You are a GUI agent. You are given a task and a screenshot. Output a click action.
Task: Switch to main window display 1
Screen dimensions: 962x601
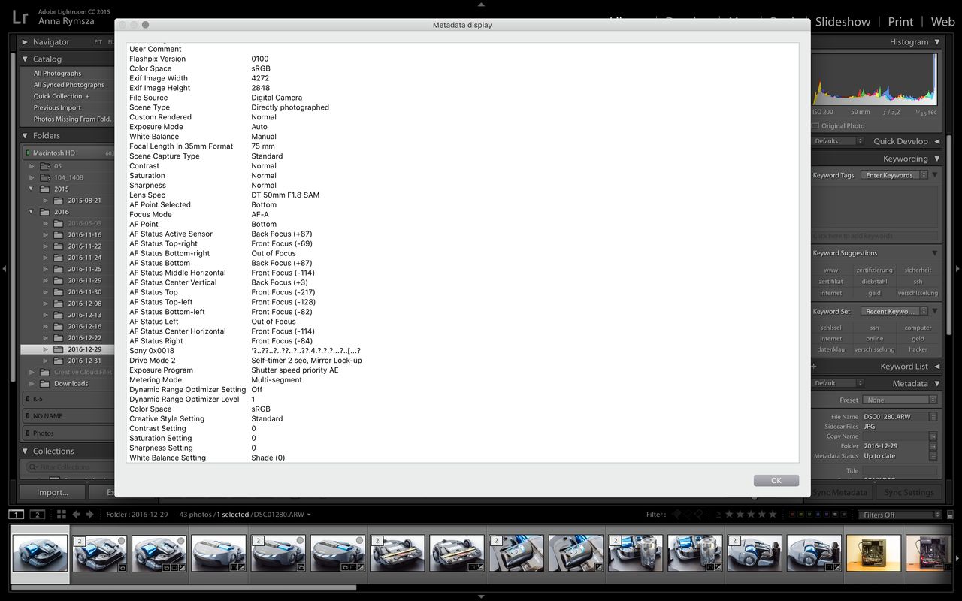[16, 515]
